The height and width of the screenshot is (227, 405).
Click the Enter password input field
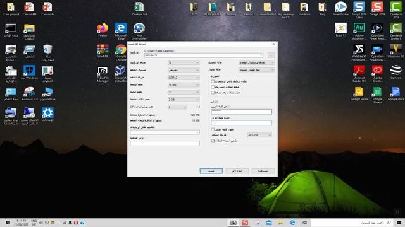(x=241, y=112)
